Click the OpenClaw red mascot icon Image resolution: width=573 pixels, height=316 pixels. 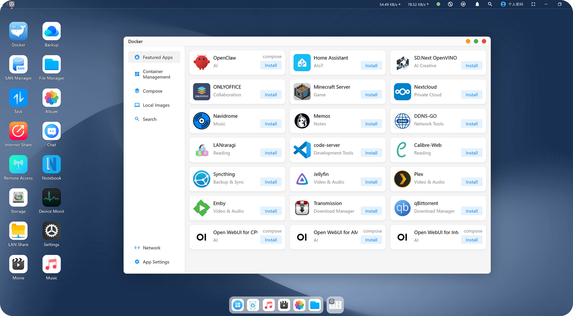(x=201, y=63)
